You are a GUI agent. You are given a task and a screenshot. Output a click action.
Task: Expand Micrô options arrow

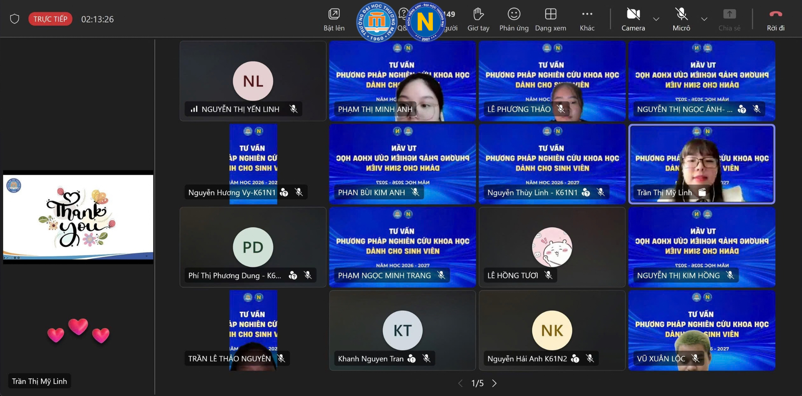704,19
